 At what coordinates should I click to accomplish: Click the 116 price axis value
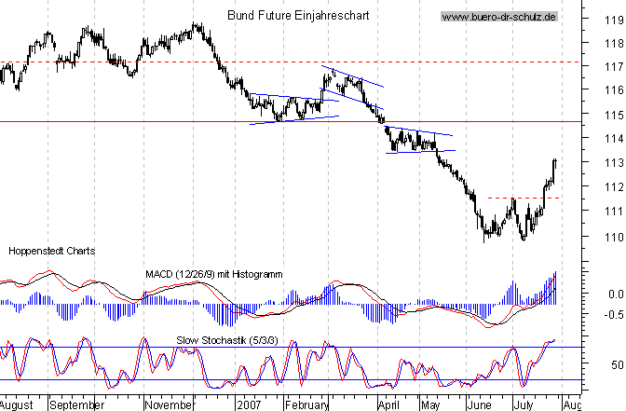615,90
